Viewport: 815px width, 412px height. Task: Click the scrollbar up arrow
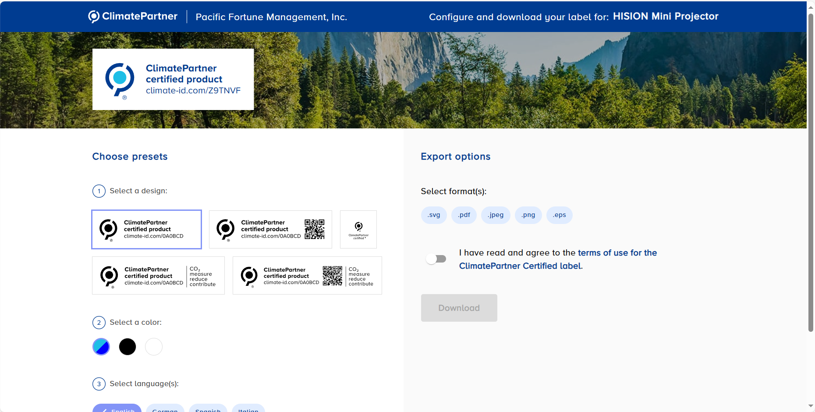click(811, 7)
